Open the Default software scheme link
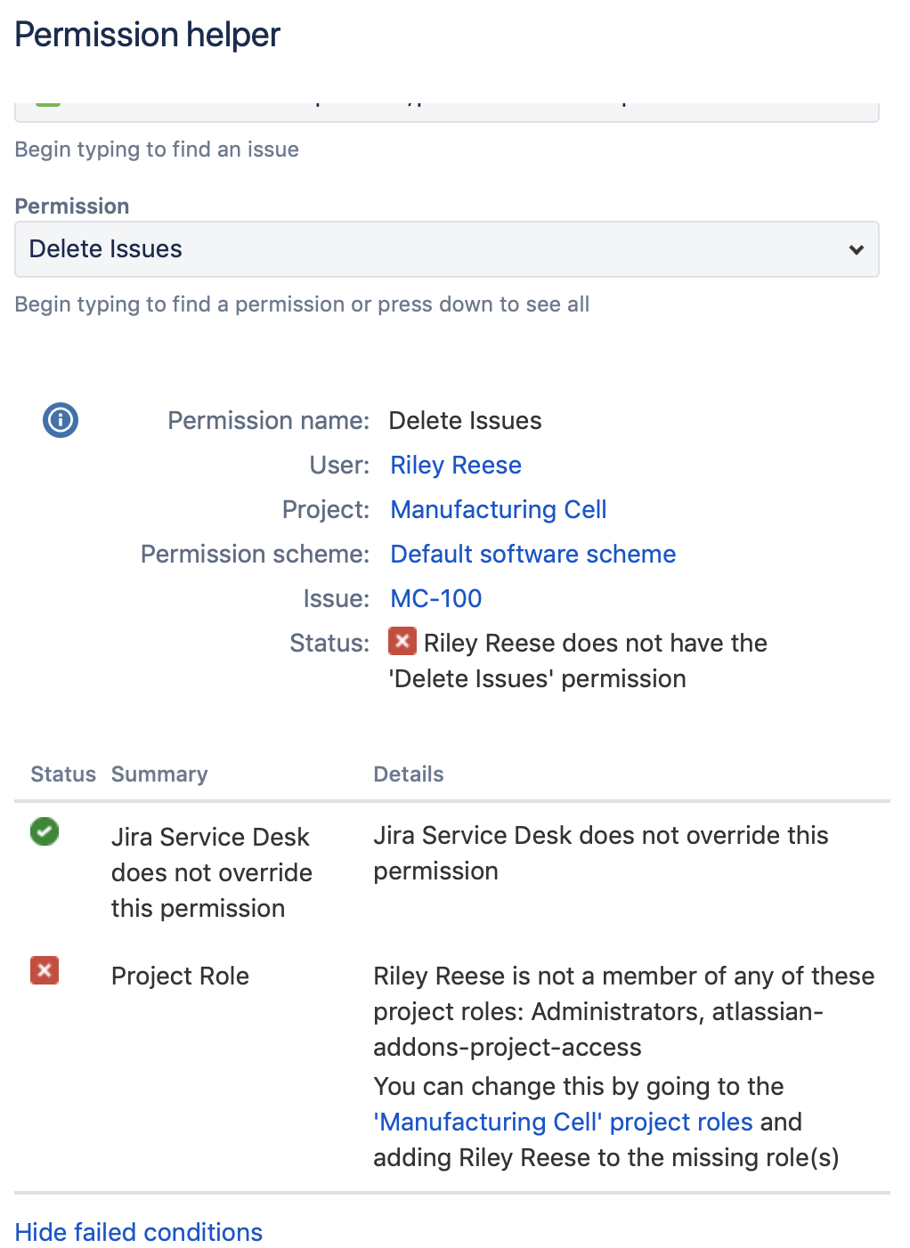 click(533, 554)
